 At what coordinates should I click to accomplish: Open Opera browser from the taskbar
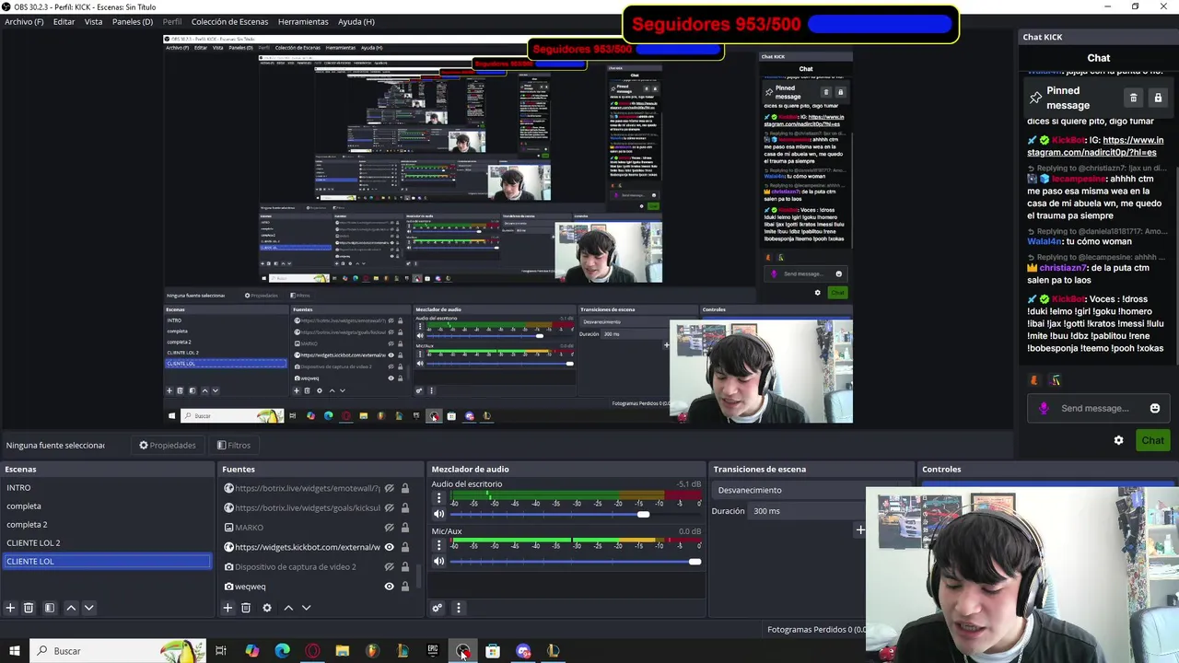pyautogui.click(x=312, y=651)
